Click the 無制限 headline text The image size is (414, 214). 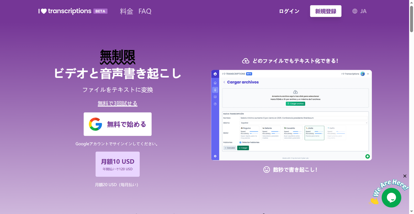click(x=117, y=57)
